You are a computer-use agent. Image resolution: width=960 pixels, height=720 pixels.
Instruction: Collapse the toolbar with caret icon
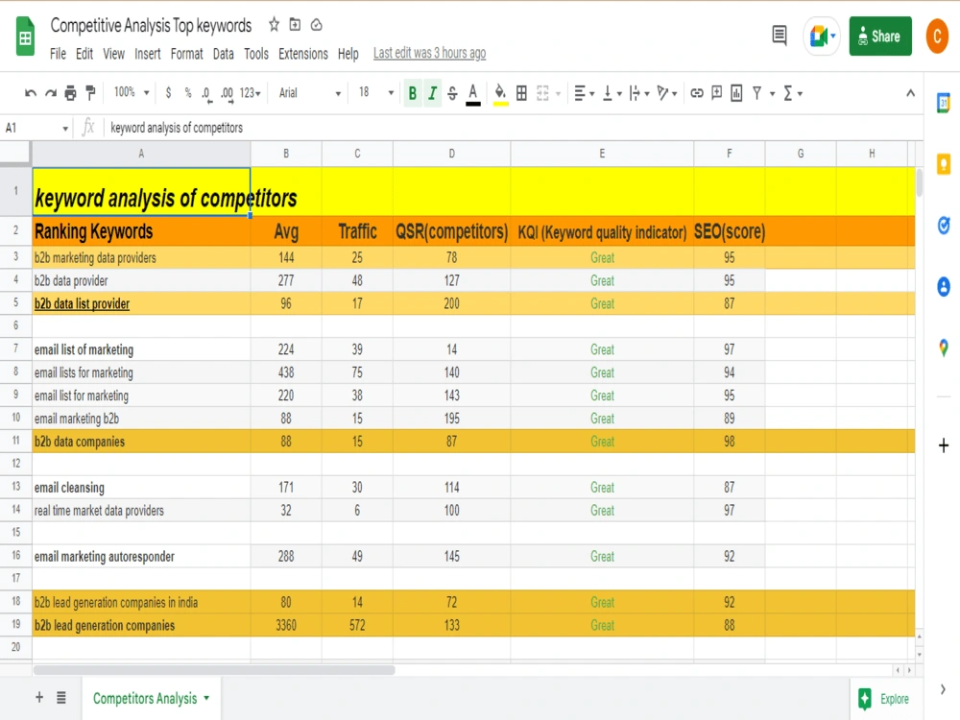[x=910, y=93]
